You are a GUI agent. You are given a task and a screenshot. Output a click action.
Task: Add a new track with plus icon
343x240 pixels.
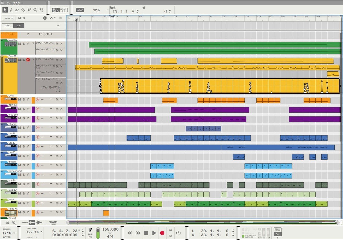[x=45, y=18]
